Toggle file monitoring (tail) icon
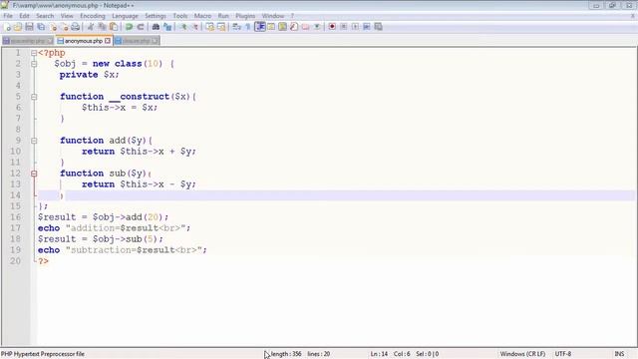The height and width of the screenshot is (359, 638). pos(317,27)
